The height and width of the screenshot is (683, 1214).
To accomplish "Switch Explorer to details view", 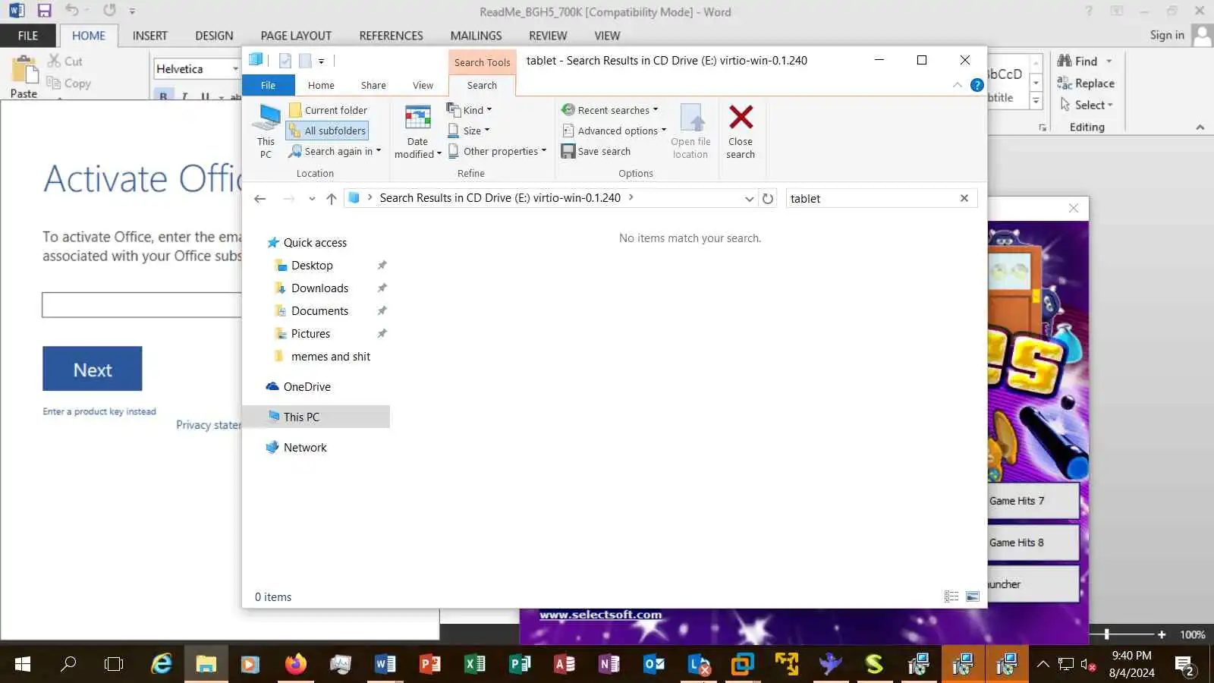I will coord(951,596).
